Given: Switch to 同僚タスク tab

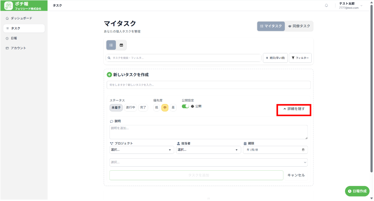Looking at the screenshot, I should [x=299, y=26].
